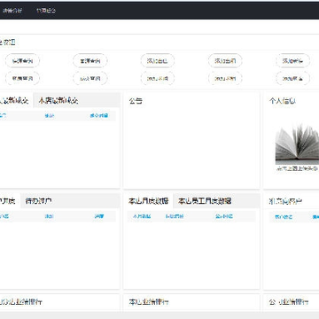
Task: Click the fourth pill button (添加…) in the upper shortcut row
Action: point(225,61)
